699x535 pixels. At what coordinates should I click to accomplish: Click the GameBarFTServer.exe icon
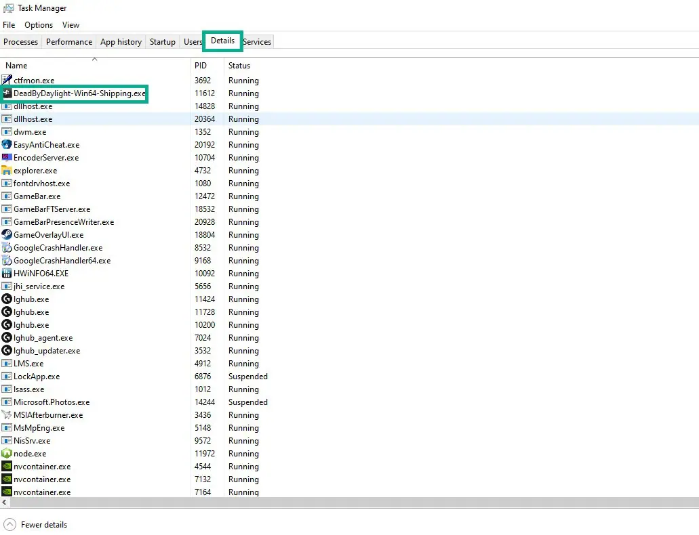click(x=7, y=209)
